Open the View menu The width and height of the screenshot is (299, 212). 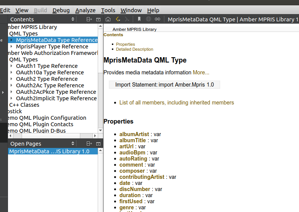tap(22, 10)
